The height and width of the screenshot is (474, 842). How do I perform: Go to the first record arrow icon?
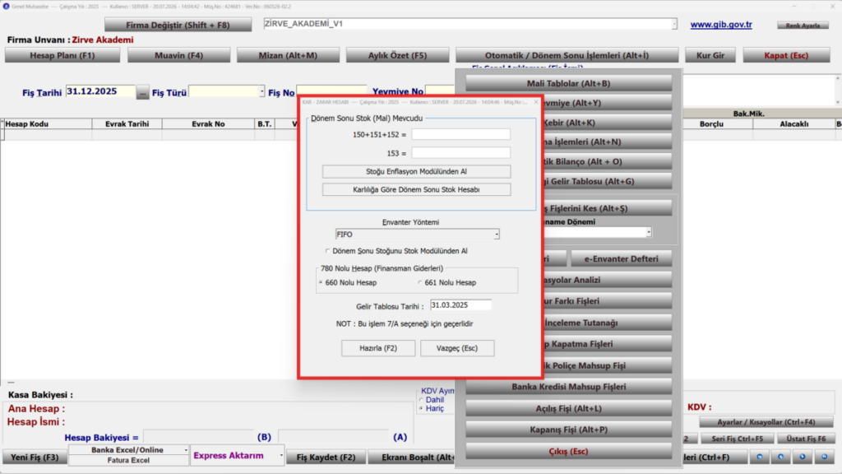coord(759,457)
